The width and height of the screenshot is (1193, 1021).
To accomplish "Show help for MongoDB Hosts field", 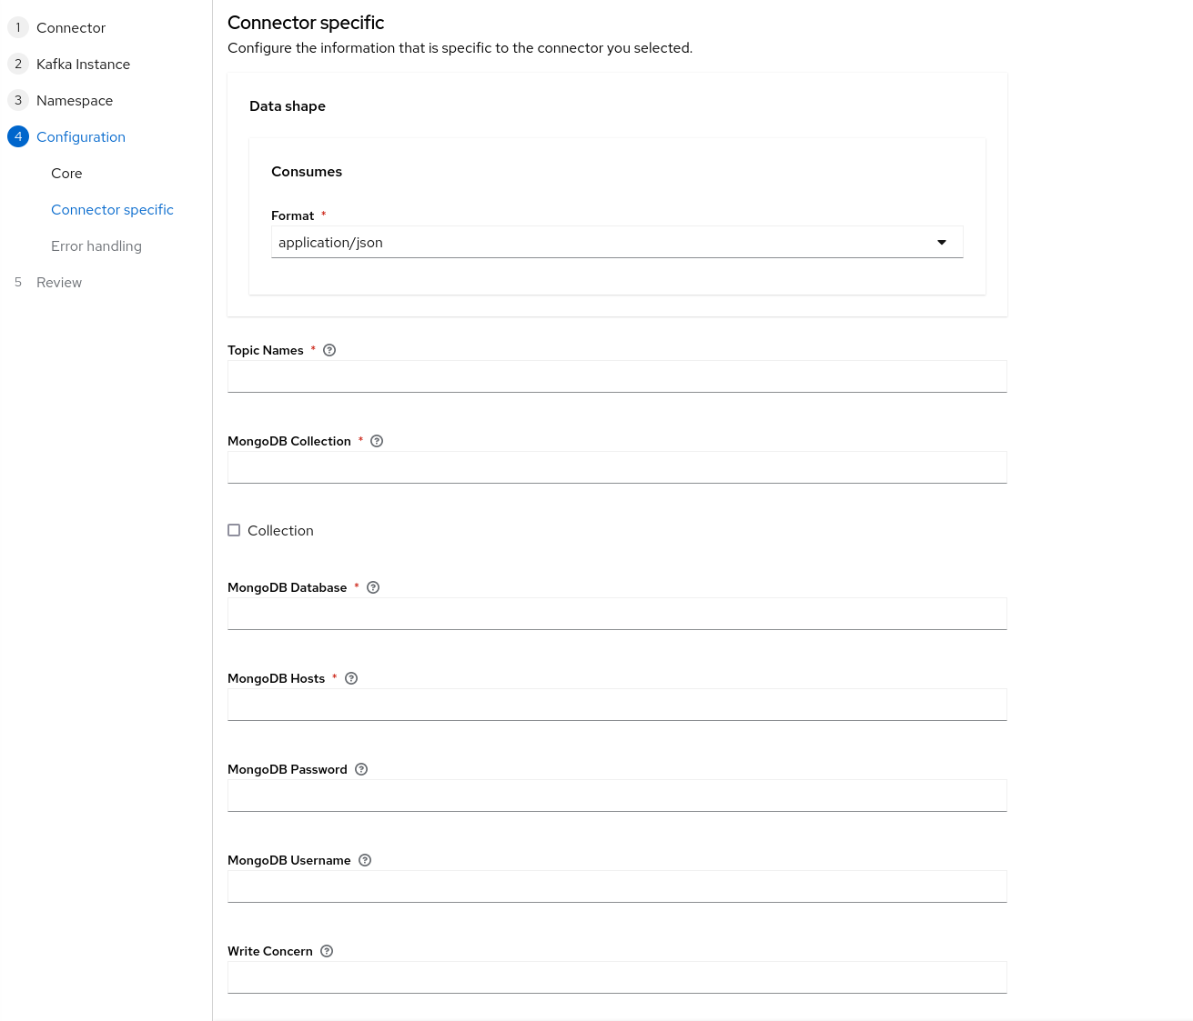I will (x=351, y=678).
